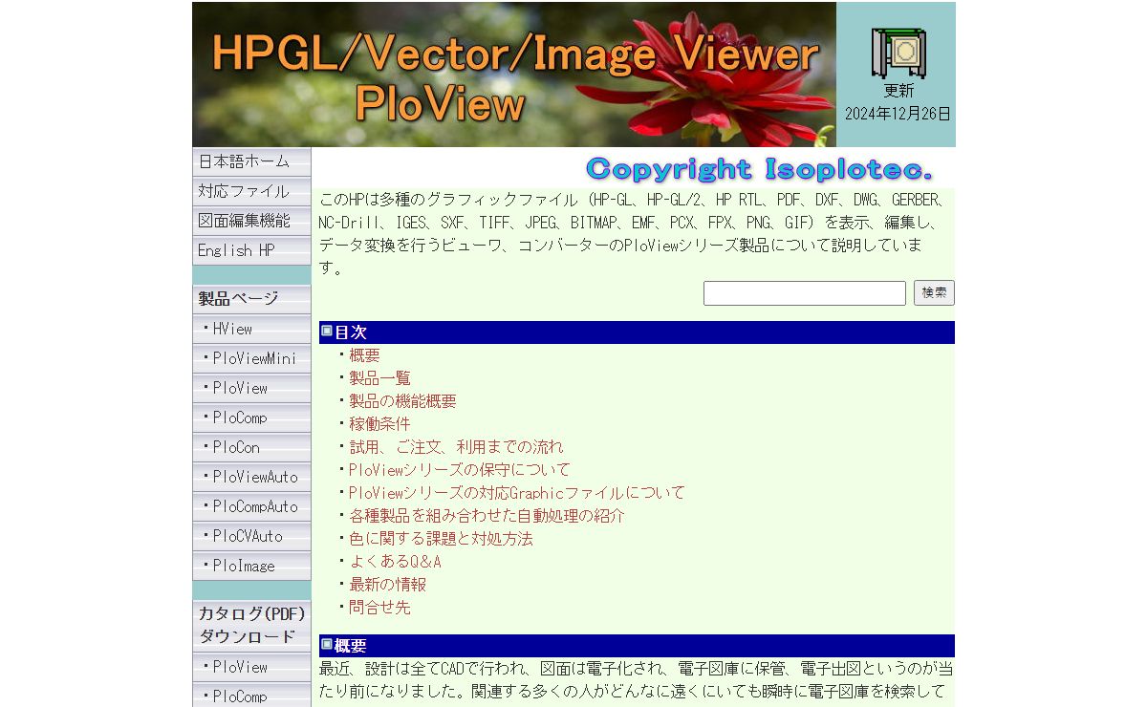Click the square icon beside 目次
The height and width of the screenshot is (707, 1147).
click(x=327, y=331)
